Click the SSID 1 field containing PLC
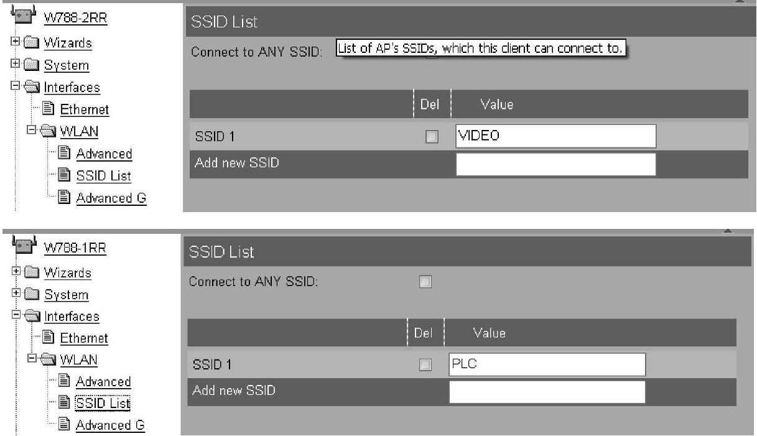Viewport: 757px width, 436px height. pyautogui.click(x=546, y=365)
